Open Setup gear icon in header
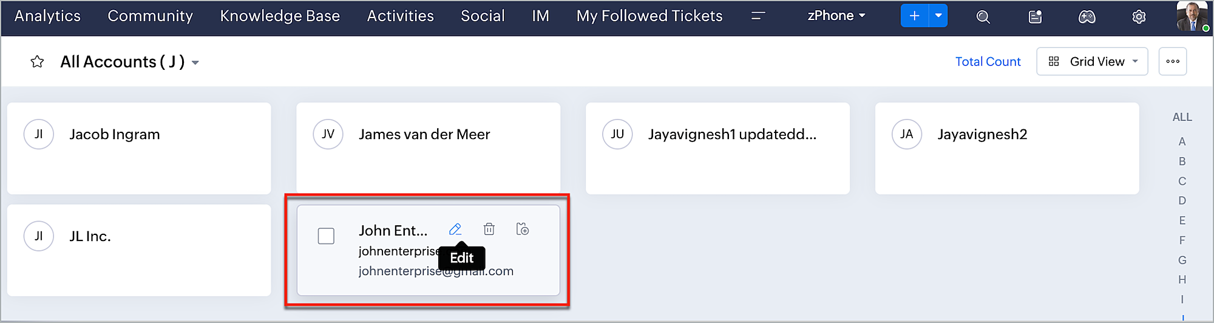This screenshot has width=1214, height=323. coord(1139,16)
